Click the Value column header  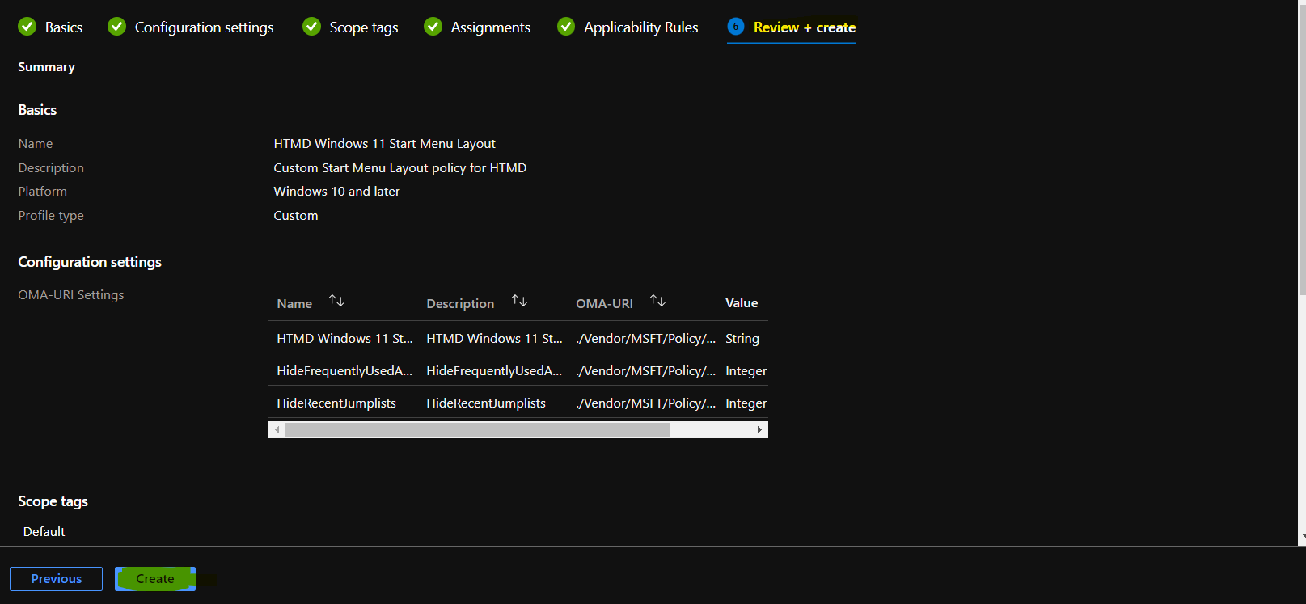pos(741,303)
